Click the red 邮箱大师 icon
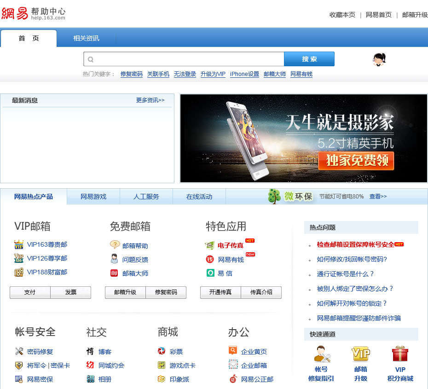The image size is (428, 389). point(114,273)
